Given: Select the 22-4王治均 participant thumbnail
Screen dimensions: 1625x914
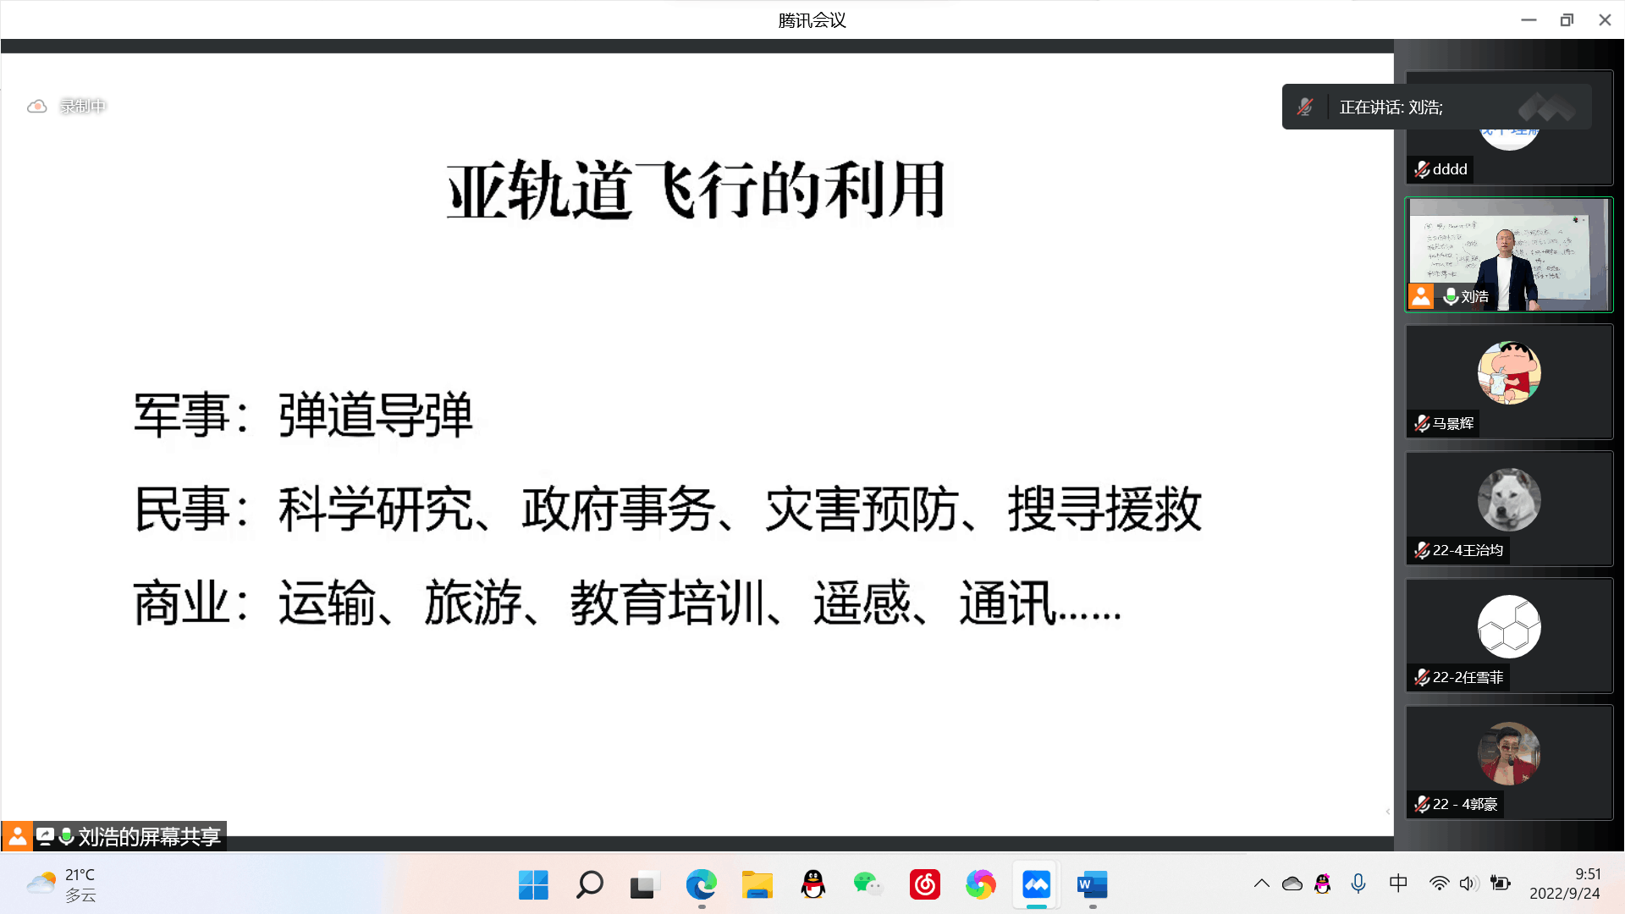Looking at the screenshot, I should coord(1509,508).
